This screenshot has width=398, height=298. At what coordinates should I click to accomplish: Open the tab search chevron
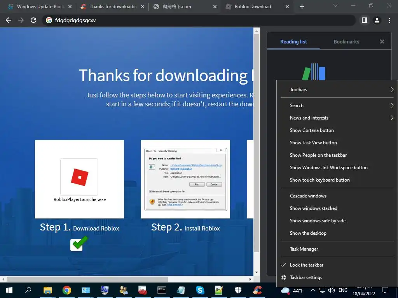tap(335, 5)
